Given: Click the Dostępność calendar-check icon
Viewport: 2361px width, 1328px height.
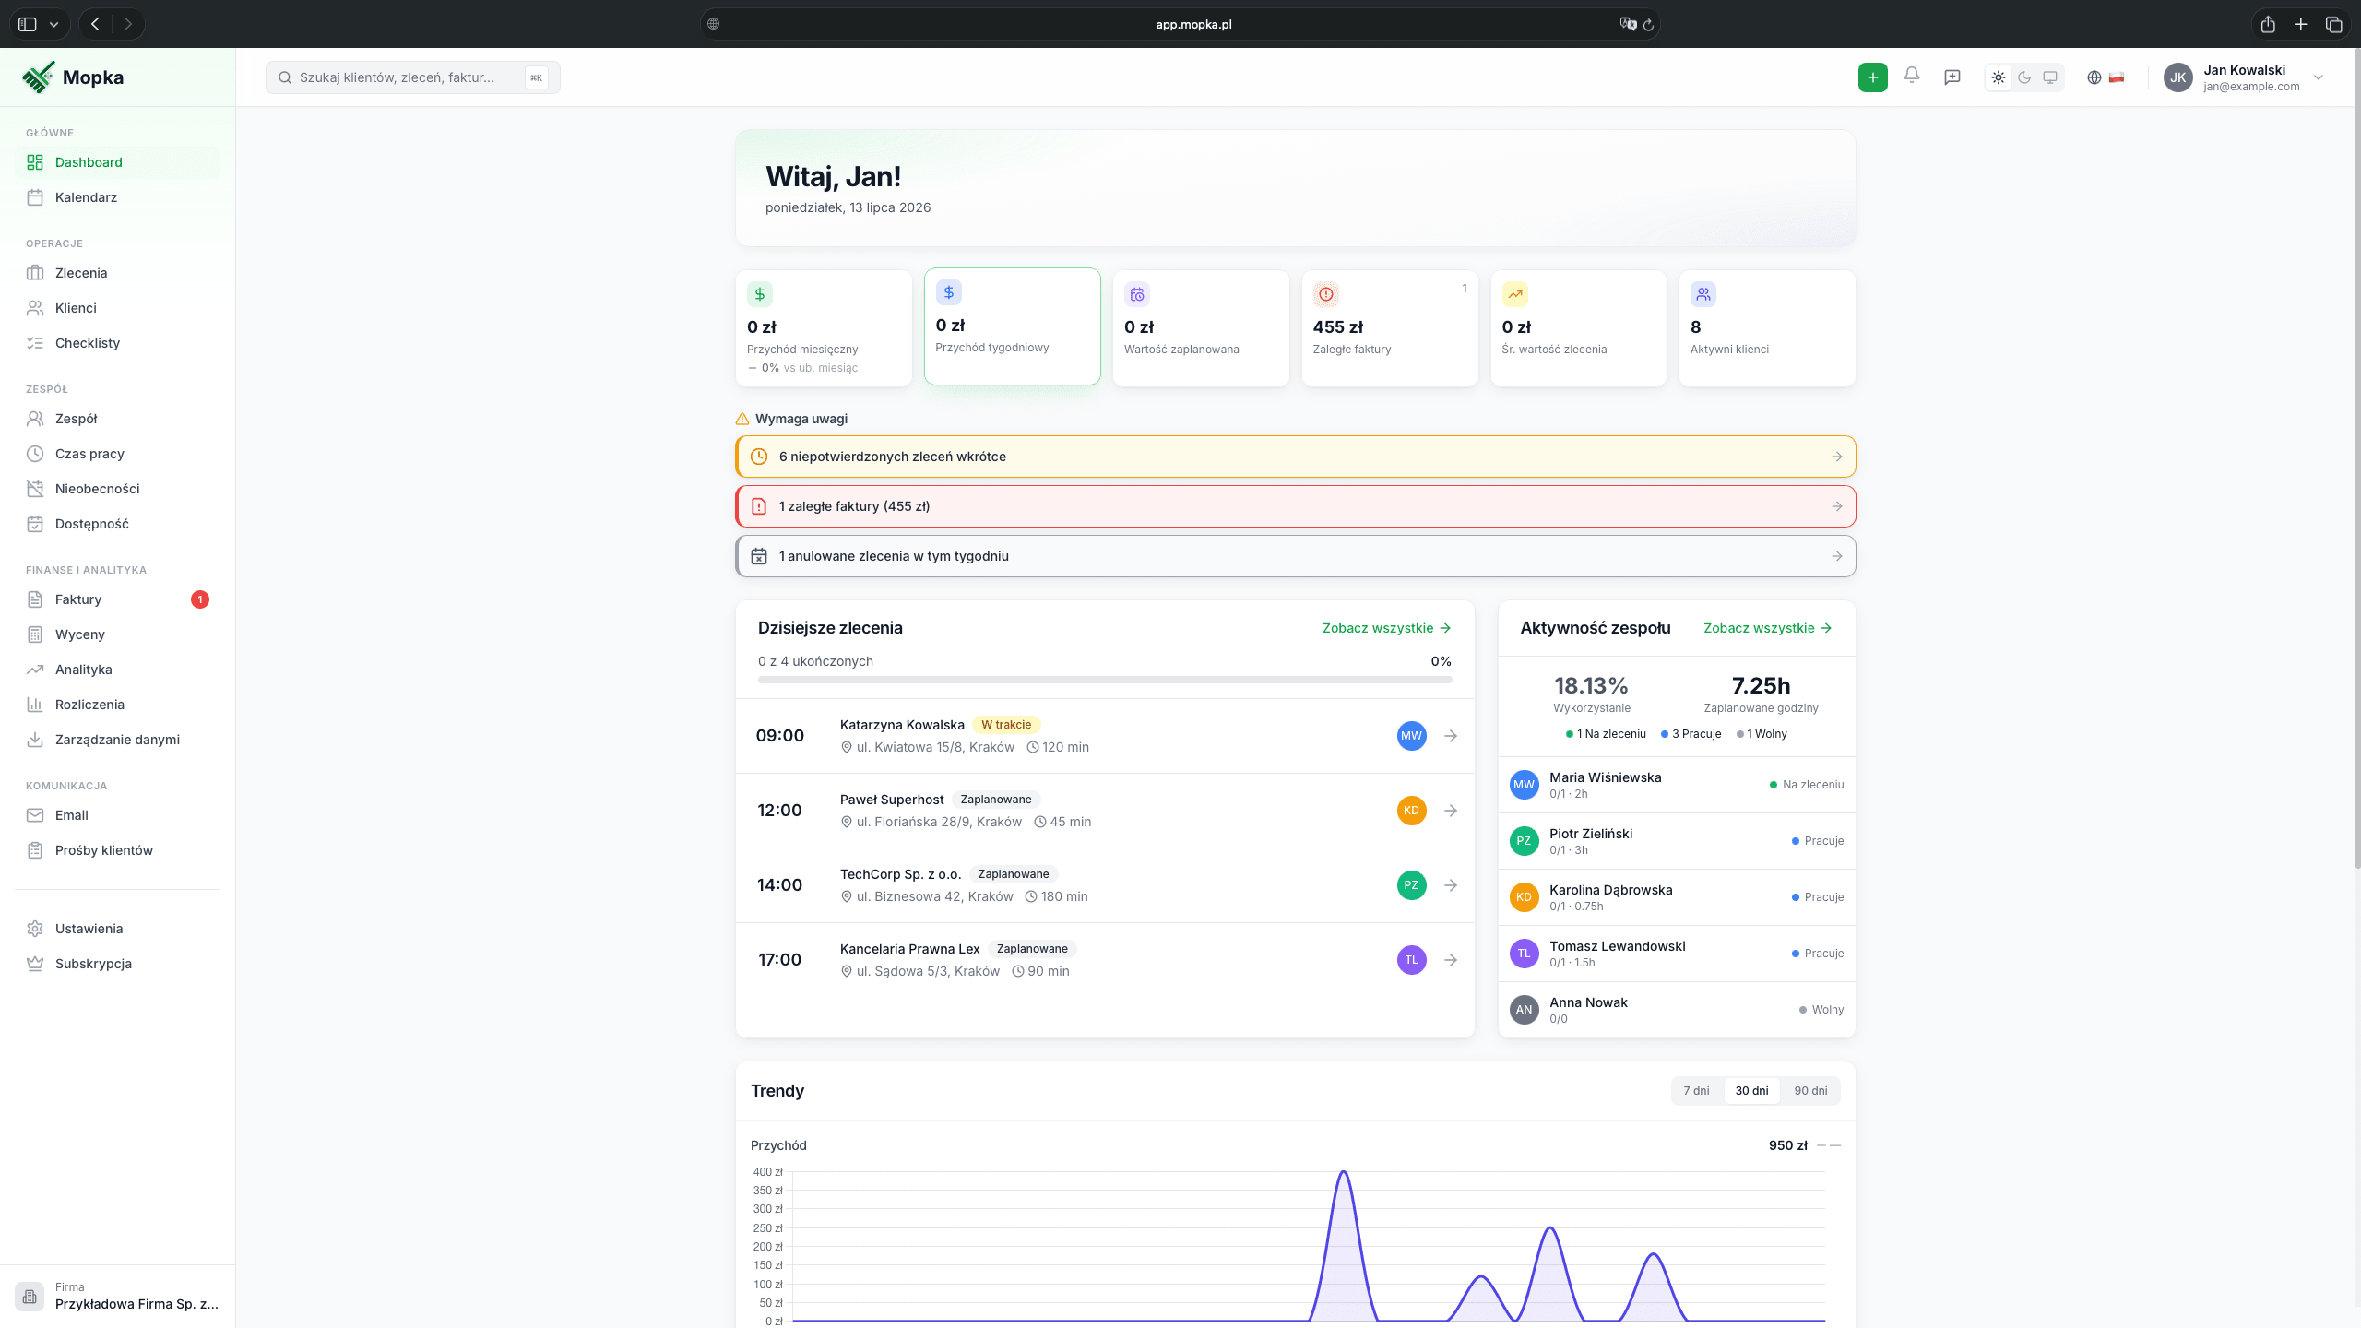Looking at the screenshot, I should (35, 524).
